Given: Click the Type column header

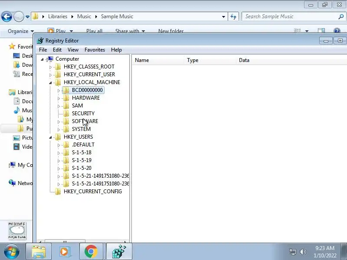Looking at the screenshot, I should point(210,60).
